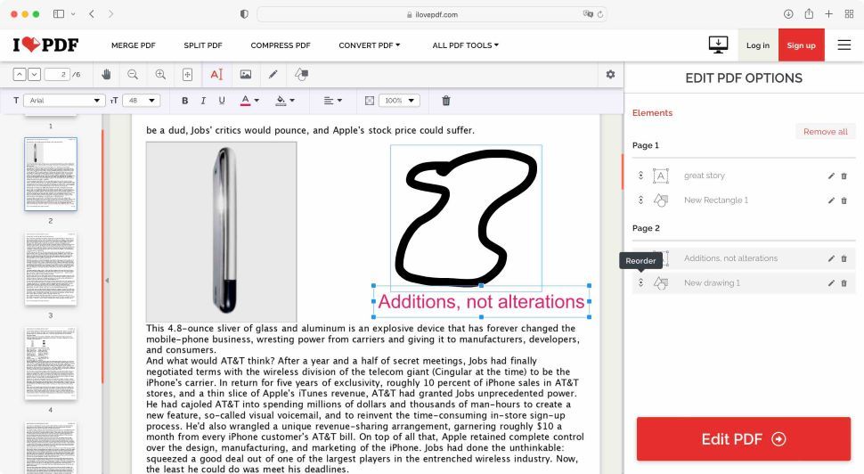Screen dimensions: 864x474
Task: Zoom in the PDF view
Action: point(160,75)
